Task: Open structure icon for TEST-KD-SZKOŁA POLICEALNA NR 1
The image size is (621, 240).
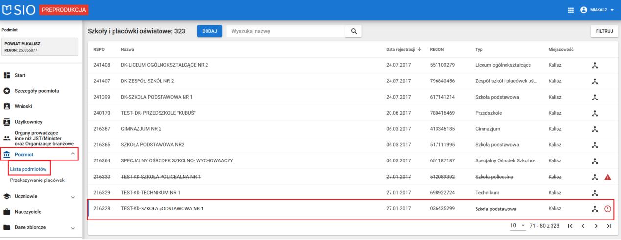Action: (595, 177)
